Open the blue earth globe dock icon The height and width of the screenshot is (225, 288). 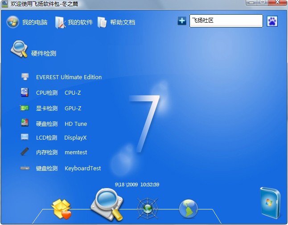[189, 209]
